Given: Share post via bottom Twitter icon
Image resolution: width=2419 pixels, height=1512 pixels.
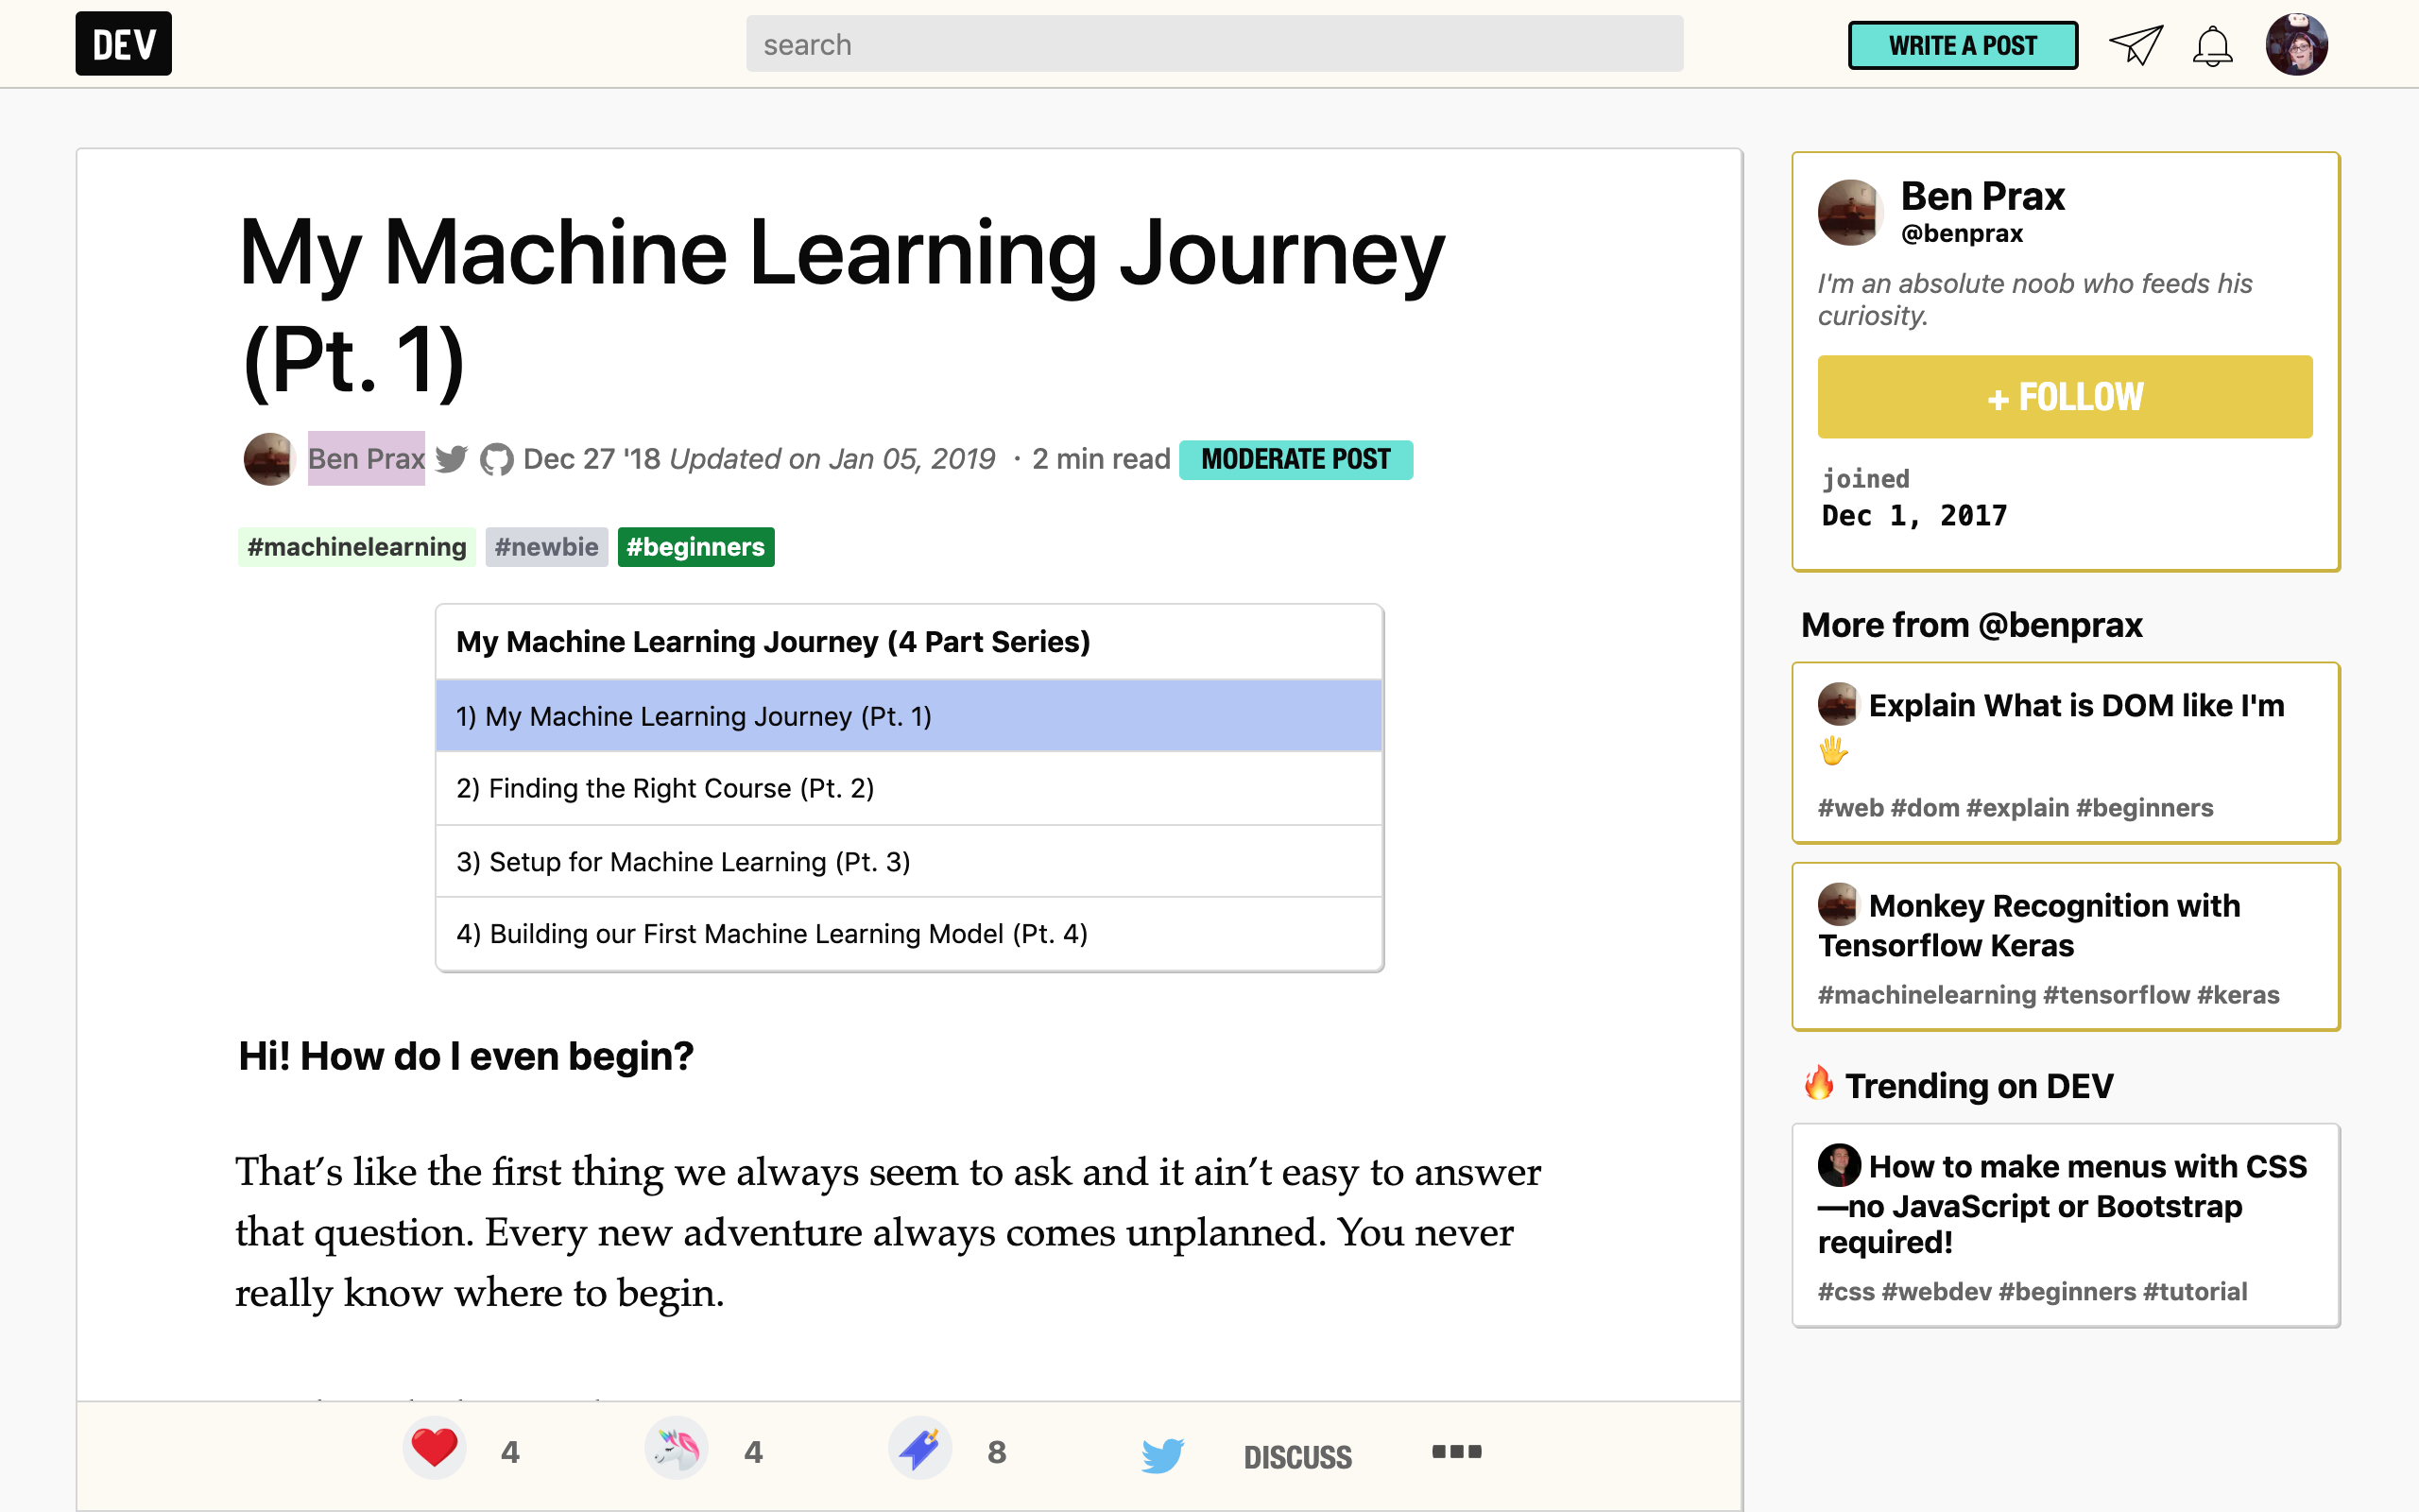Looking at the screenshot, I should pyautogui.click(x=1161, y=1454).
